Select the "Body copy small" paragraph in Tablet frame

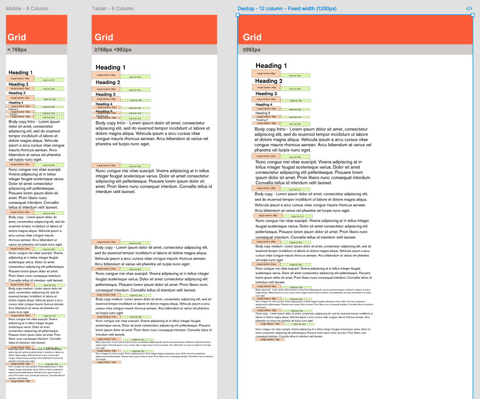coord(153,345)
